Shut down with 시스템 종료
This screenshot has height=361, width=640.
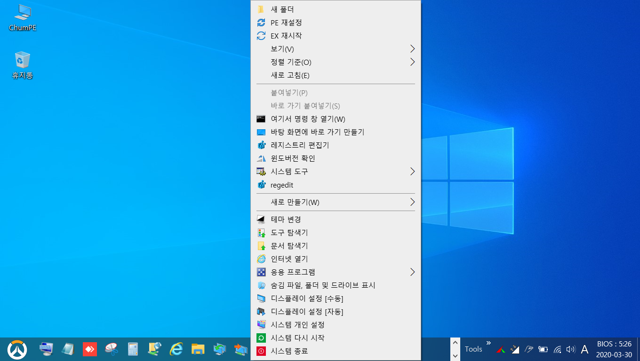pos(335,351)
